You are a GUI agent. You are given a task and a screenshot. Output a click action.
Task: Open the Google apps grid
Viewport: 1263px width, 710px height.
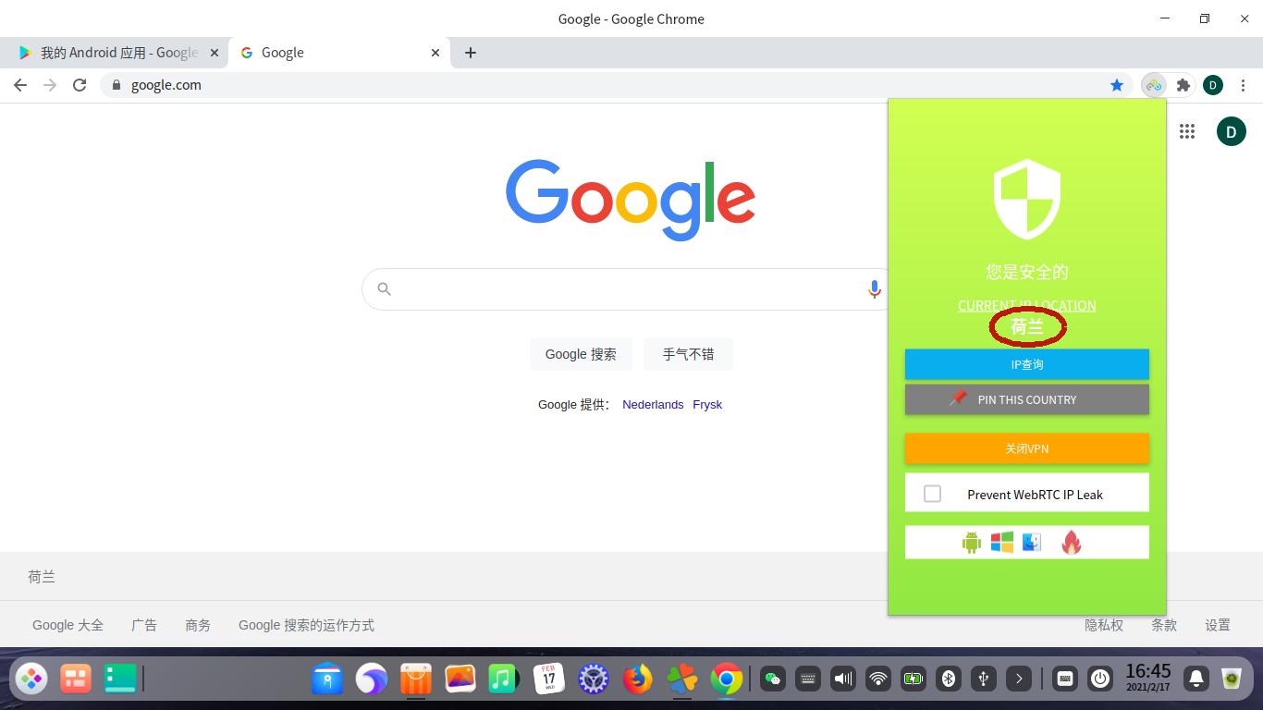[1187, 131]
